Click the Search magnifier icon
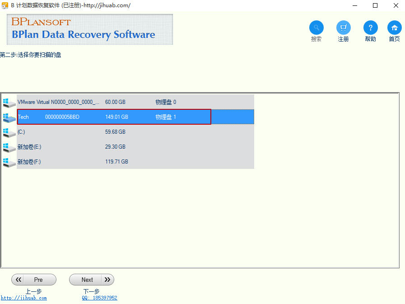 pyautogui.click(x=316, y=28)
